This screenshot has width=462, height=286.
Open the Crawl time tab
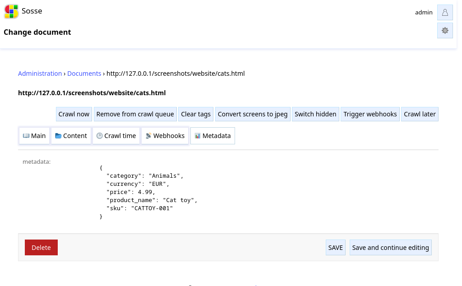tap(116, 136)
